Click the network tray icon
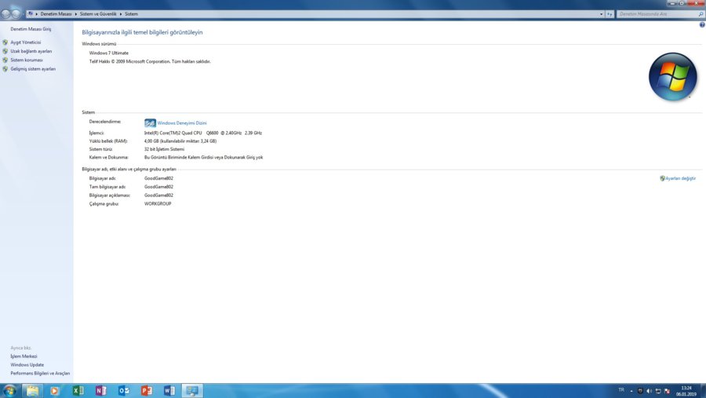Screen dimensions: 706x398 [x=658, y=391]
